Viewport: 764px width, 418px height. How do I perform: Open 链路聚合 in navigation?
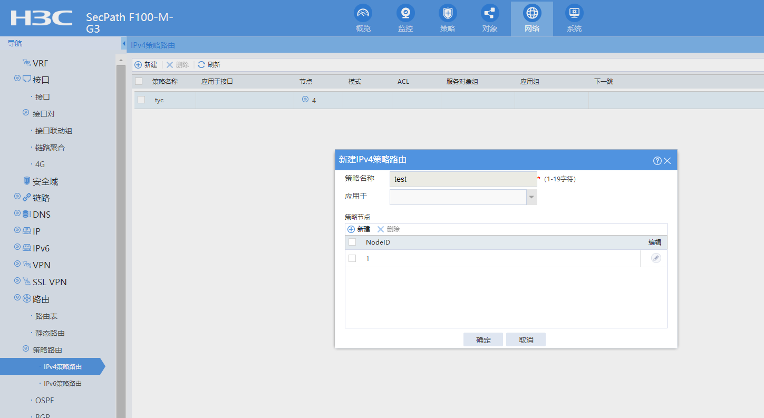click(50, 148)
